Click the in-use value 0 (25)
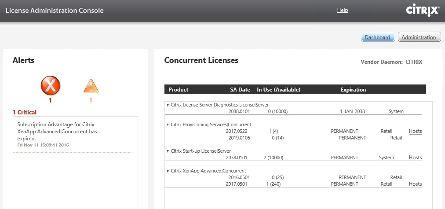This screenshot has width=445, height=209. click(x=277, y=177)
